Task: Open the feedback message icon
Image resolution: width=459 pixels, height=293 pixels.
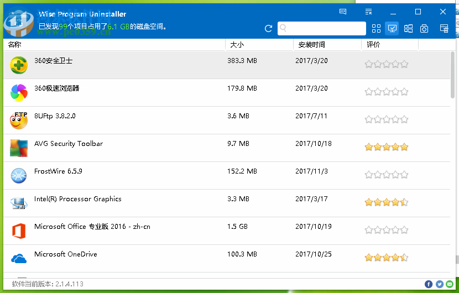Action: 343,12
